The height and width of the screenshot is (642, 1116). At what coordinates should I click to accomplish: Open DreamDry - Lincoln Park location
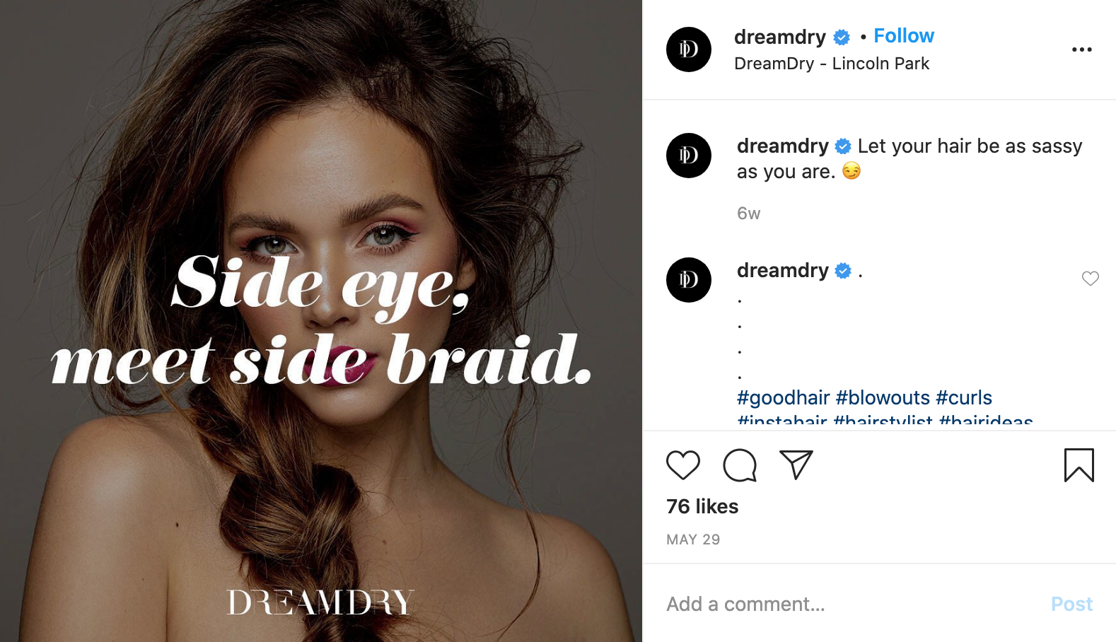click(x=832, y=64)
